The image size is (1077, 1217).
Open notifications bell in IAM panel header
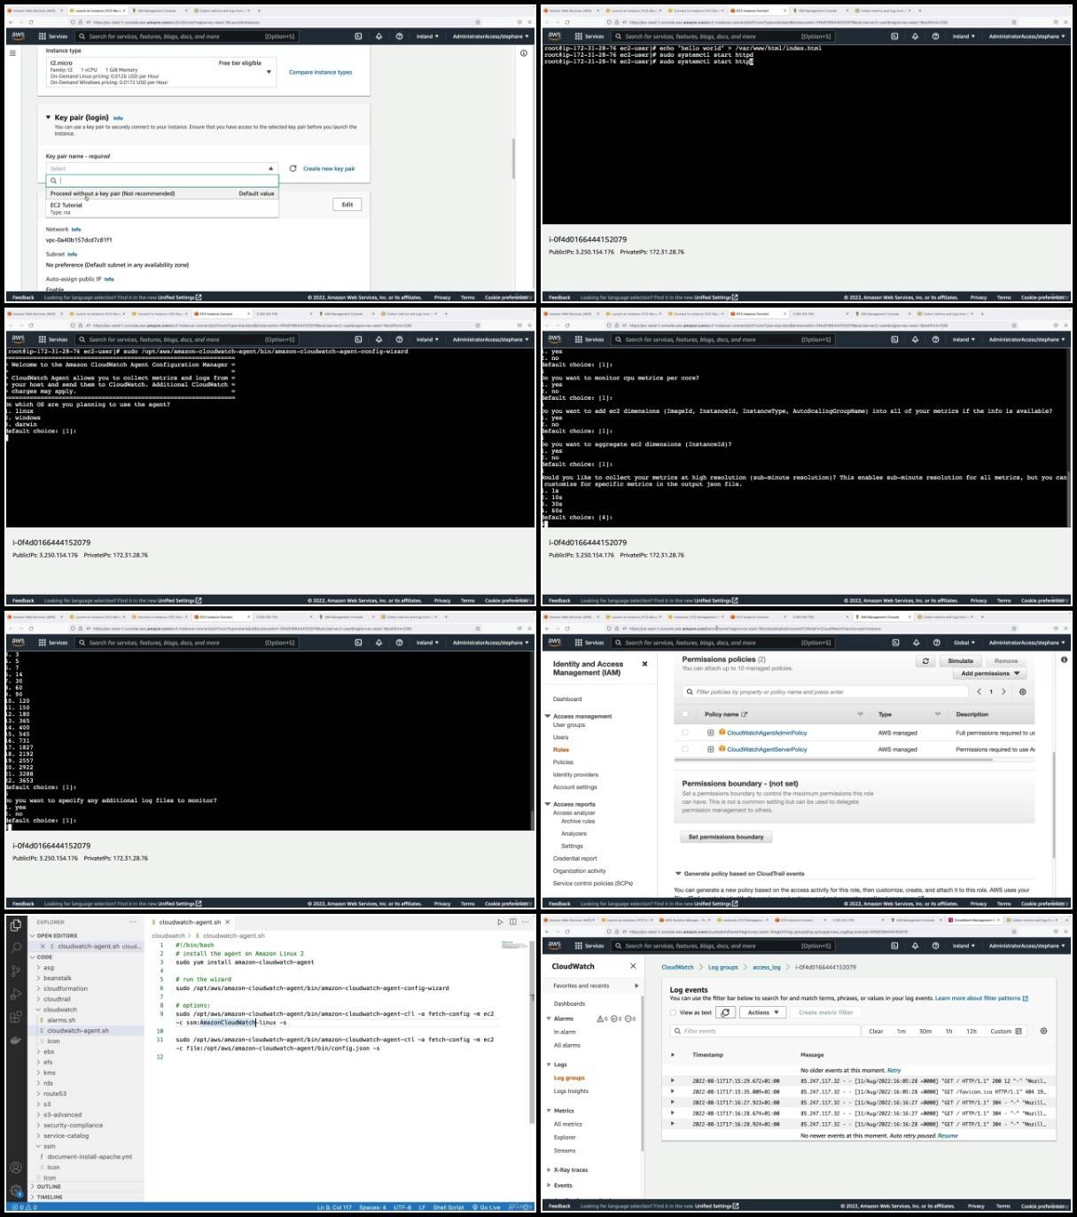pos(916,643)
